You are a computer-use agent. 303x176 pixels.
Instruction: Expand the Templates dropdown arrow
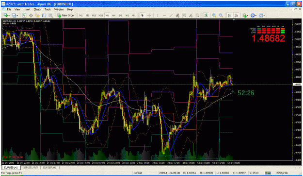[x=264, y=15]
